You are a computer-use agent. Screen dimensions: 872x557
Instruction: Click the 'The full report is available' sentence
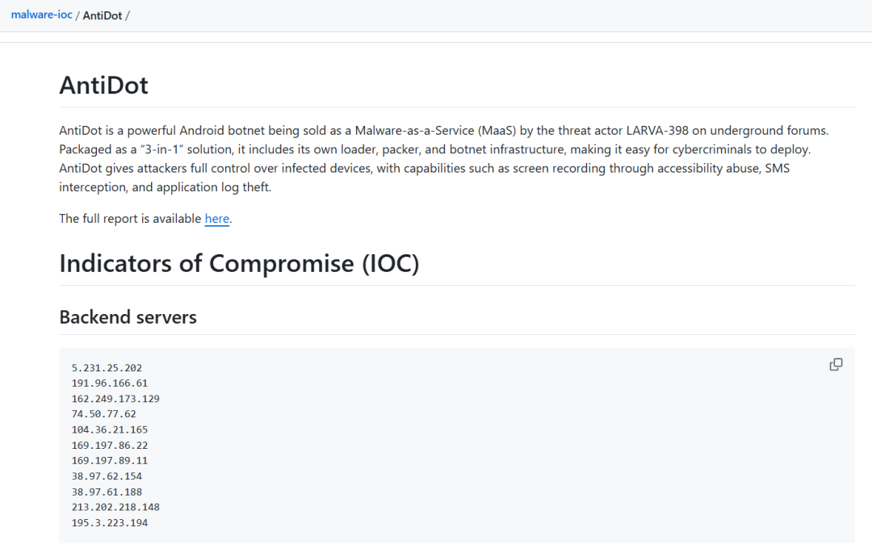pyautogui.click(x=131, y=218)
